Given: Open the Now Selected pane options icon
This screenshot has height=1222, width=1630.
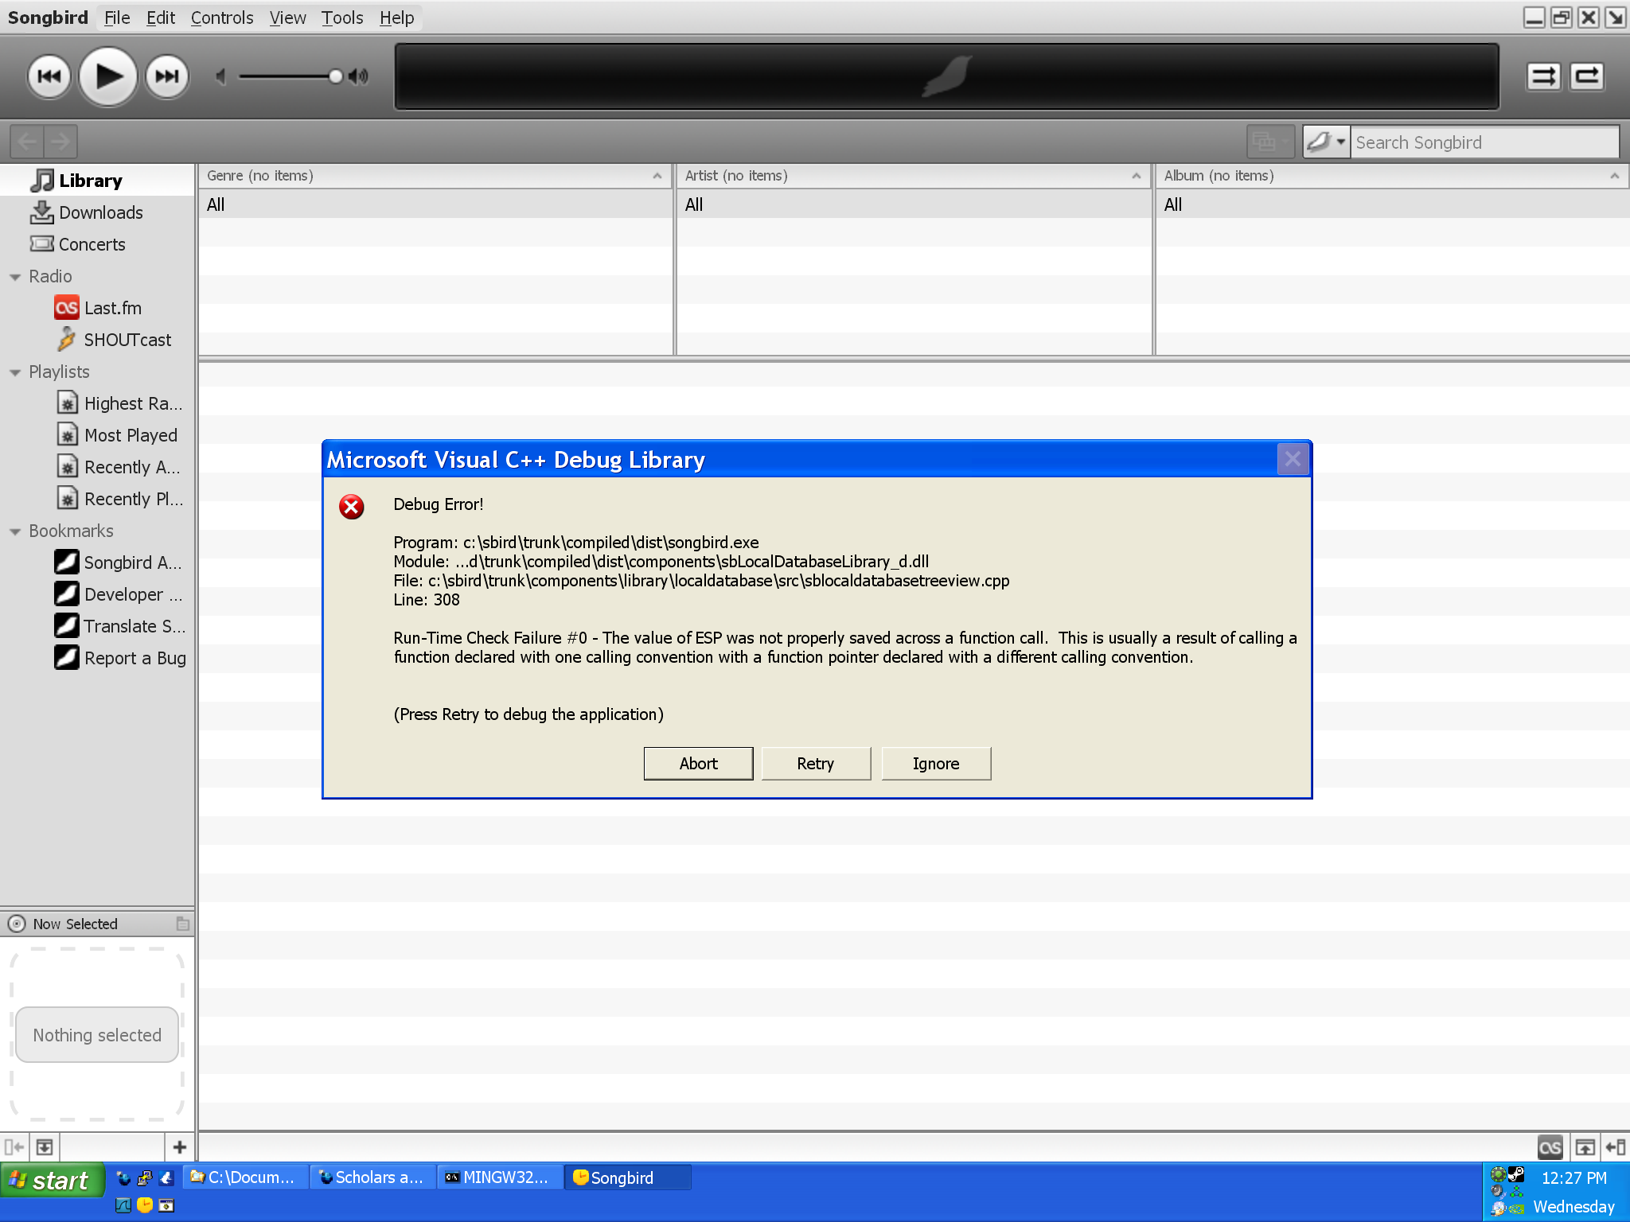Looking at the screenshot, I should [182, 924].
